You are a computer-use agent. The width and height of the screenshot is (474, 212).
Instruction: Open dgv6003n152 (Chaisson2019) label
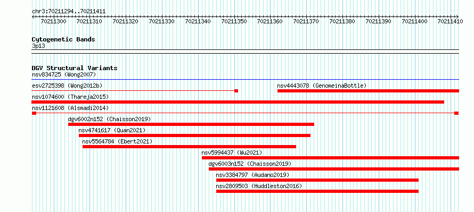250,164
